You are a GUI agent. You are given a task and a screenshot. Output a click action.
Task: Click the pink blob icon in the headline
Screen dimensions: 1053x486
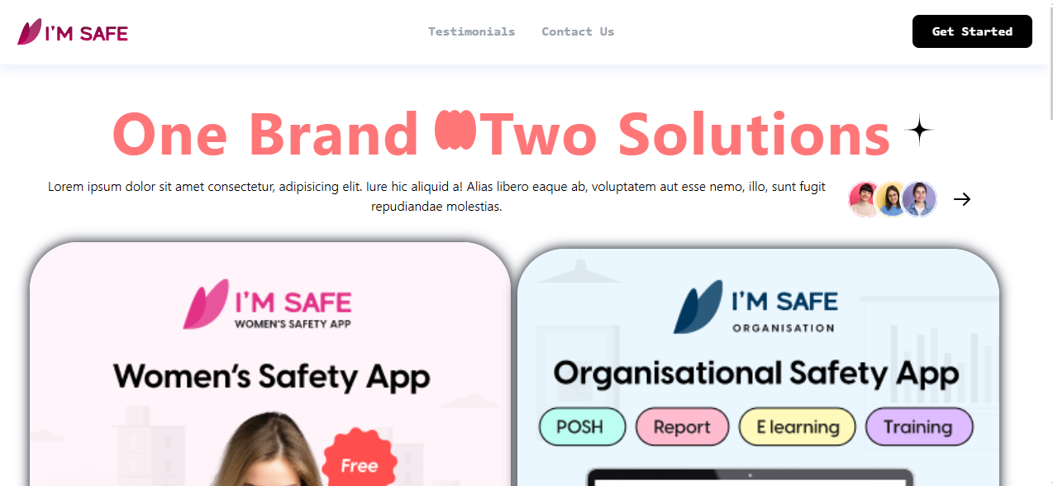(455, 130)
